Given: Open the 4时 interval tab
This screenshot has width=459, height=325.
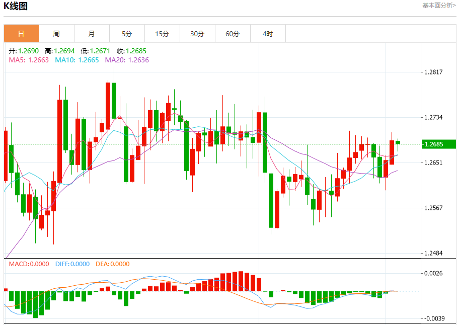Looking at the screenshot, I should (268, 34).
